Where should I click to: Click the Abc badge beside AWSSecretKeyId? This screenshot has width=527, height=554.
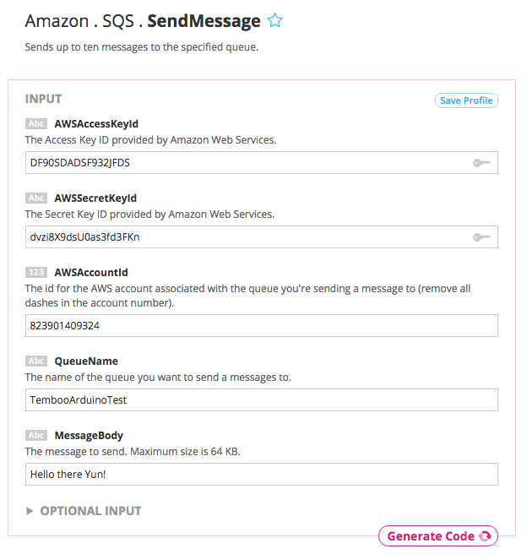(36, 198)
